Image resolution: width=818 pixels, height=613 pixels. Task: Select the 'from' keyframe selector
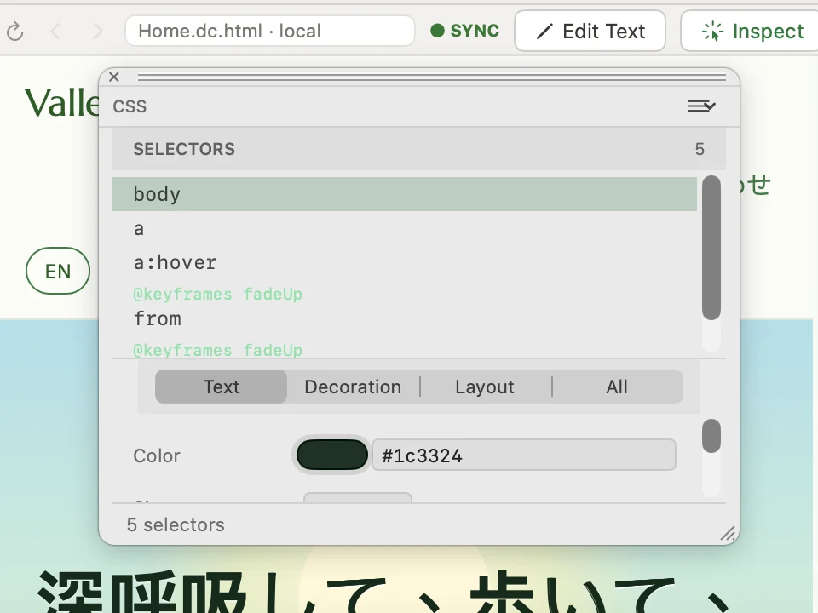click(x=404, y=318)
